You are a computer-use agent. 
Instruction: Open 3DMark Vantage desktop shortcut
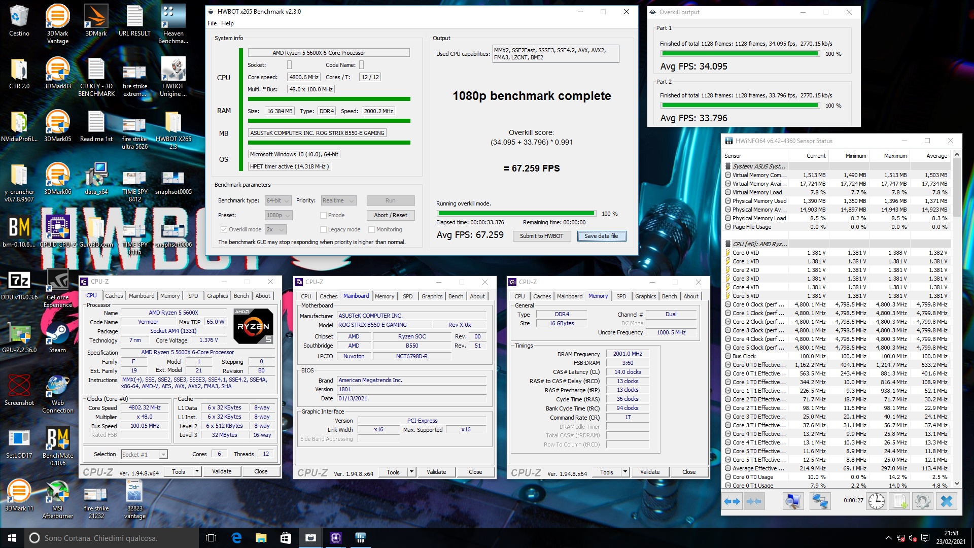[x=57, y=24]
